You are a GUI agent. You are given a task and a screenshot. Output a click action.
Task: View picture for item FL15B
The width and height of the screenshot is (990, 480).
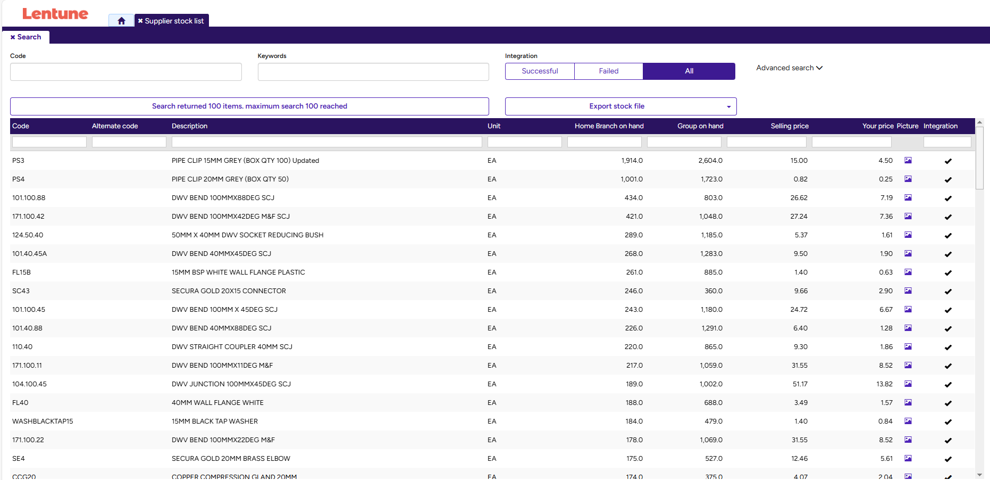pyautogui.click(x=908, y=272)
